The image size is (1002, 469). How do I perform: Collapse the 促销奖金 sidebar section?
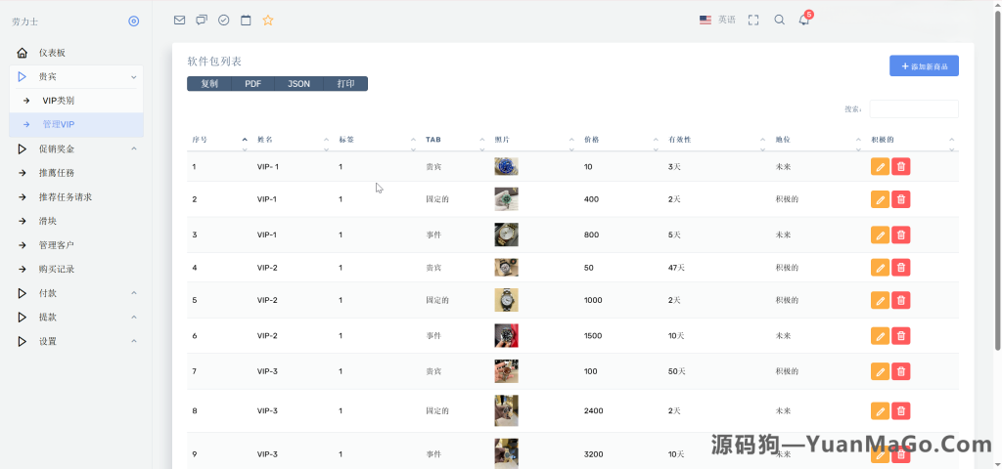[x=76, y=149]
